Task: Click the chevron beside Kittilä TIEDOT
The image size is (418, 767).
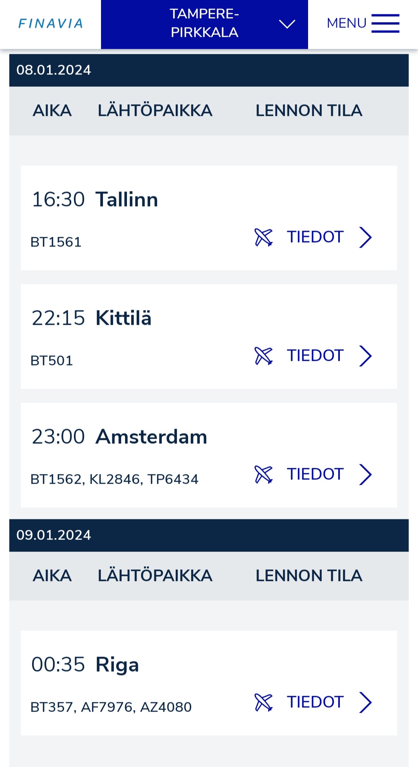Action: click(365, 356)
